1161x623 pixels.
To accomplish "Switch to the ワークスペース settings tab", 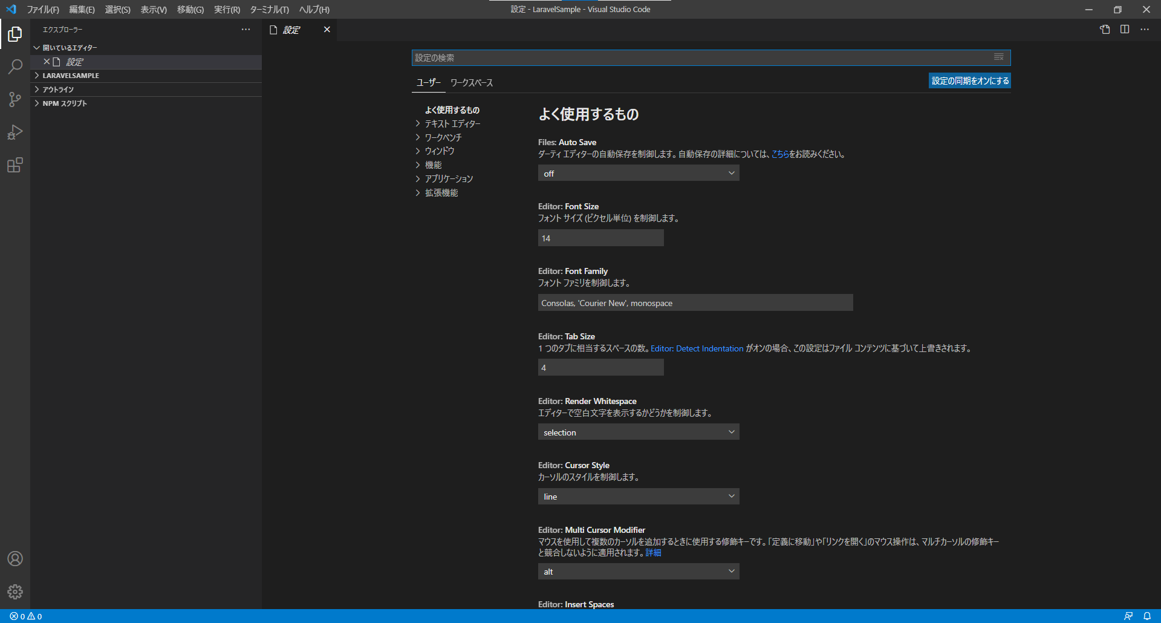I will [x=472, y=83].
